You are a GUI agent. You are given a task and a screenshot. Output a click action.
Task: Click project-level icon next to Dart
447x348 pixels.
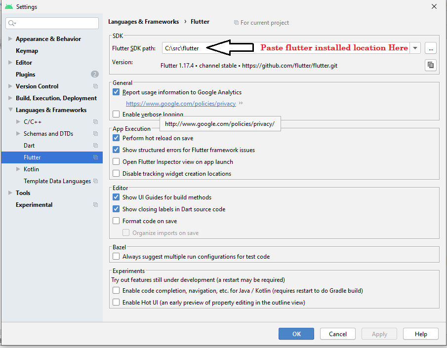pos(95,145)
